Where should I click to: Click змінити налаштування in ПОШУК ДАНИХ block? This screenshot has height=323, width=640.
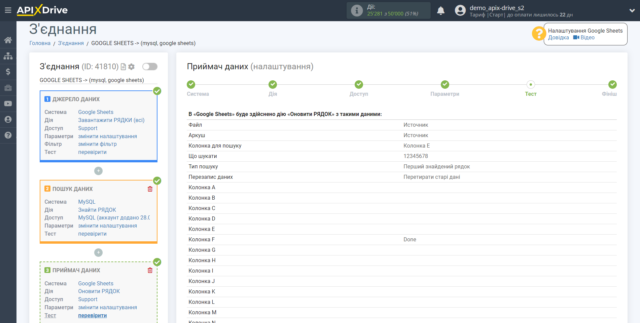pos(107,226)
